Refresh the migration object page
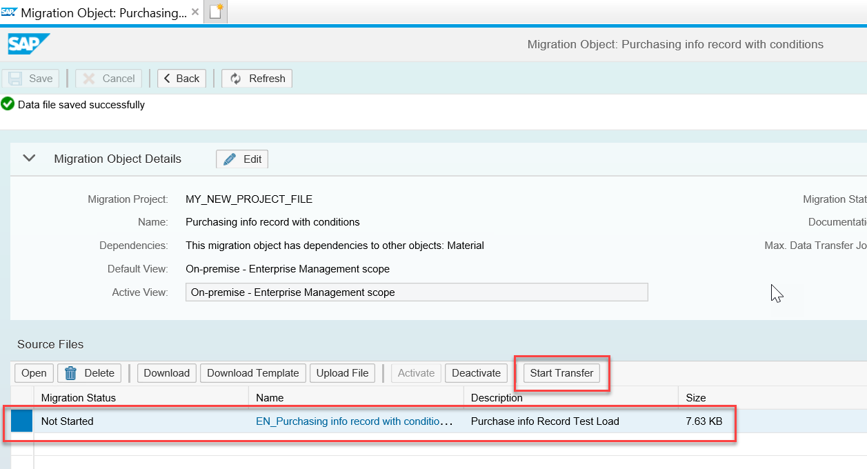The height and width of the screenshot is (469, 867). 257,79
